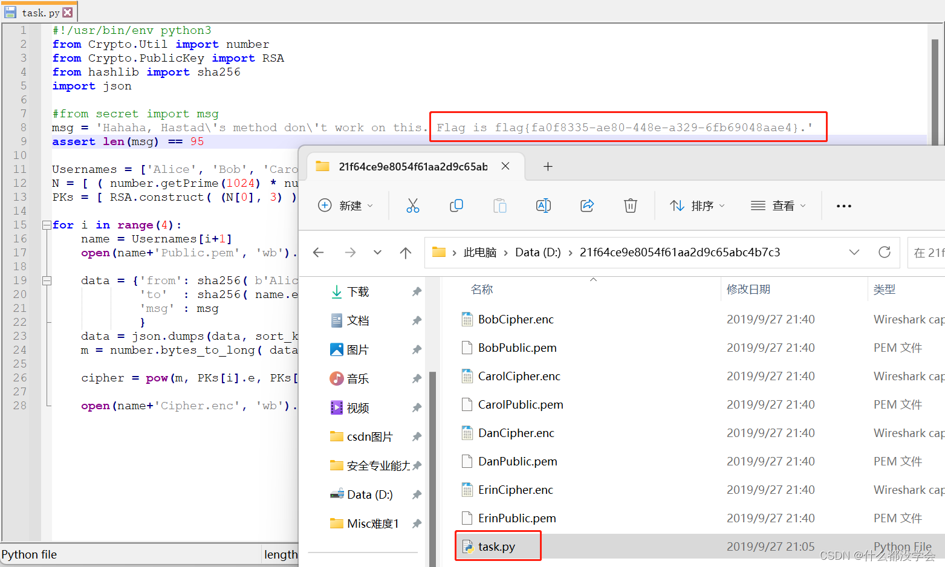
Task: Click the share icon in Explorer toolbar
Action: [x=587, y=206]
